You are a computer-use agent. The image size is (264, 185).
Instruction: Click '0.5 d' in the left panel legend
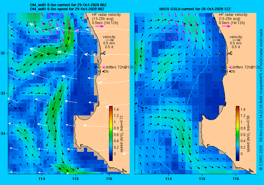[x=109, y=47]
